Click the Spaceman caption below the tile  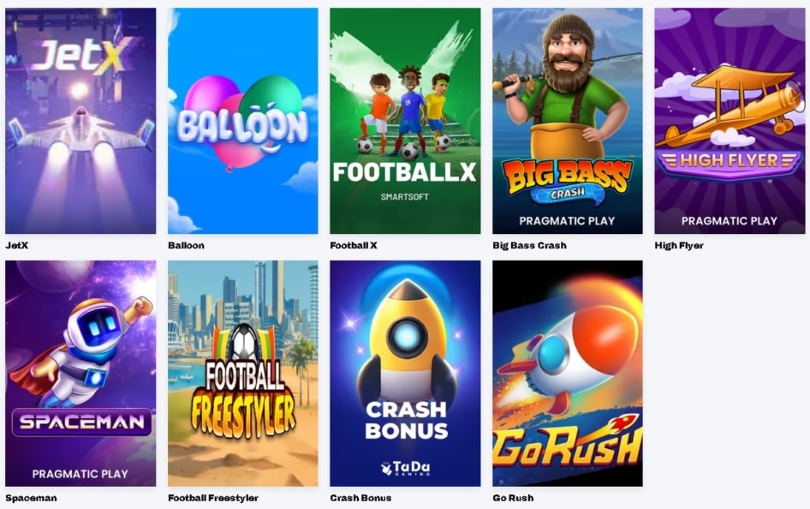31,498
